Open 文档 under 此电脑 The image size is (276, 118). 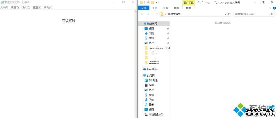[151, 95]
